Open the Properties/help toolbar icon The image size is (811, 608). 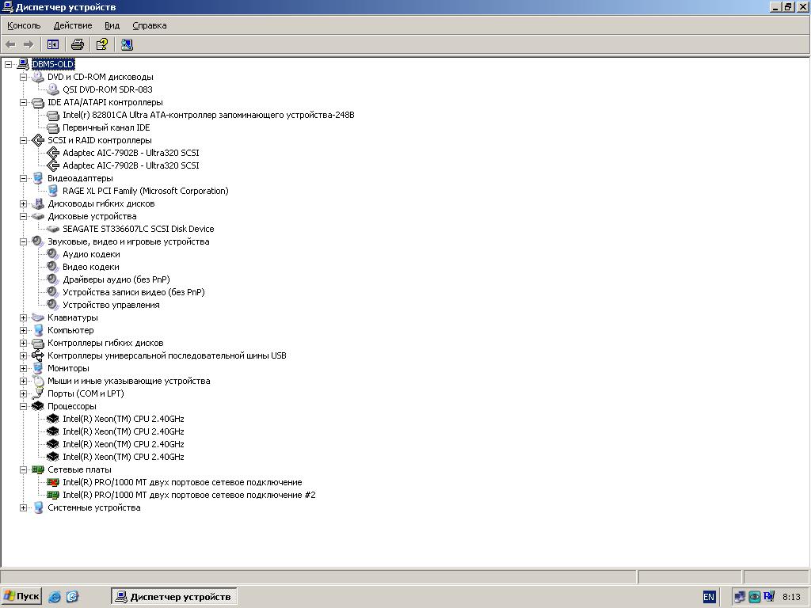(102, 45)
